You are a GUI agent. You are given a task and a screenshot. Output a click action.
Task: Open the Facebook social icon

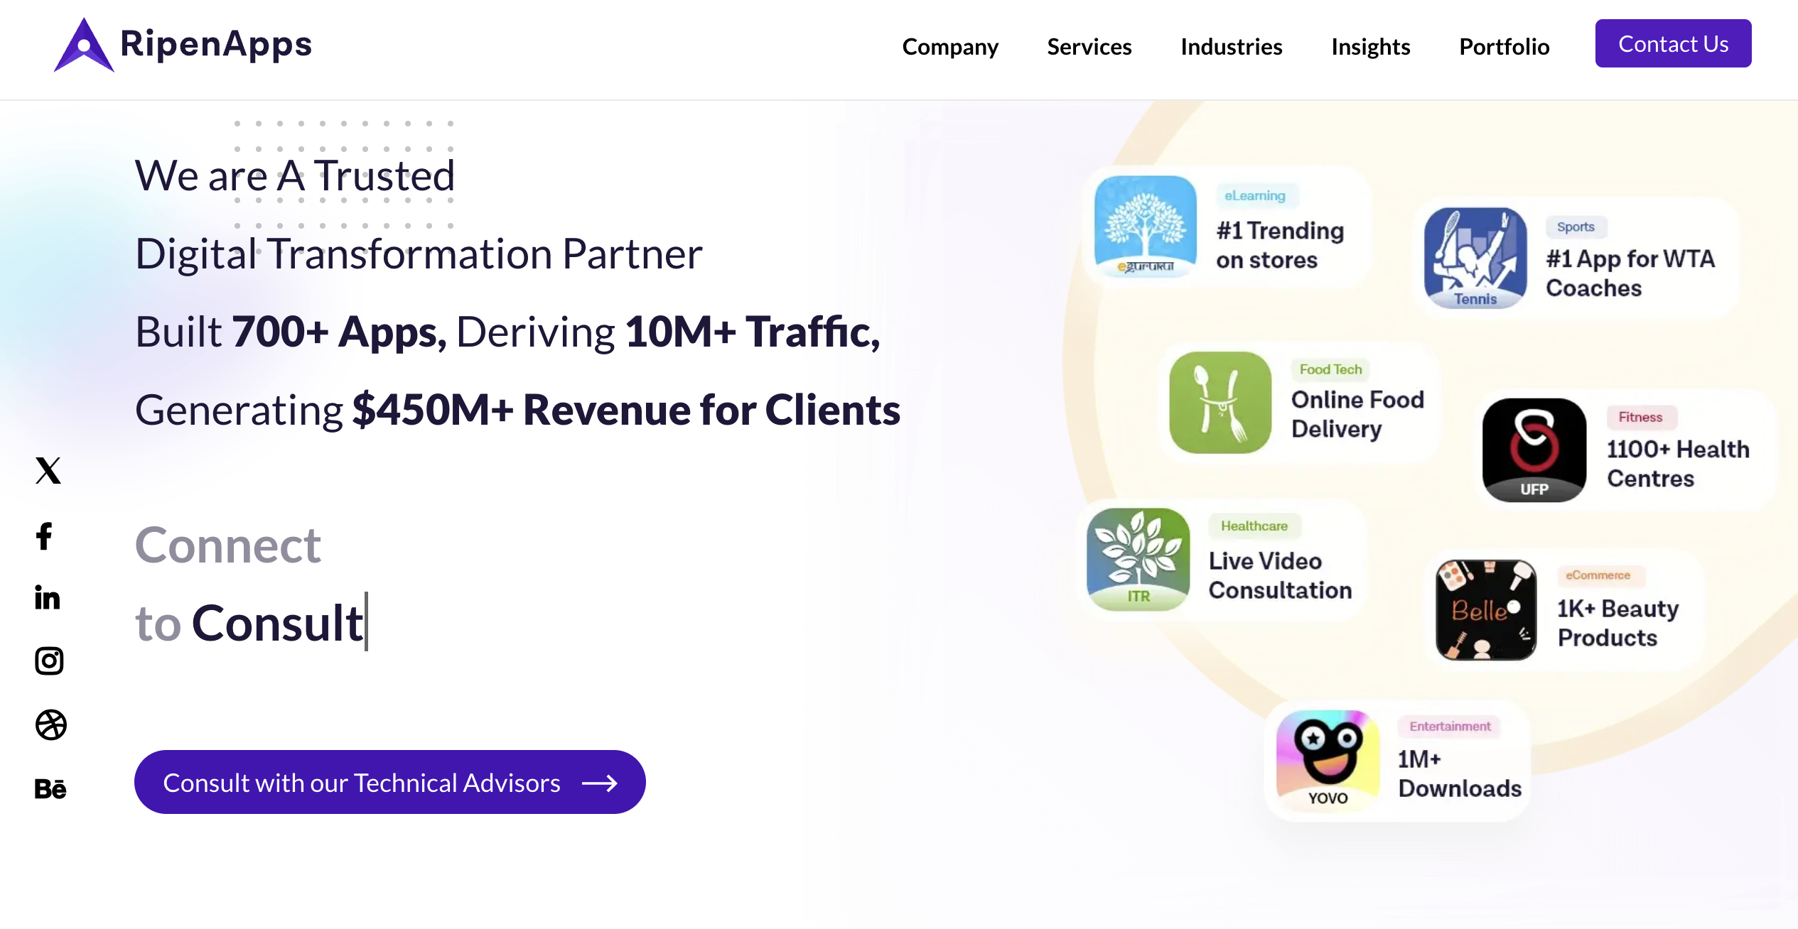coord(44,536)
